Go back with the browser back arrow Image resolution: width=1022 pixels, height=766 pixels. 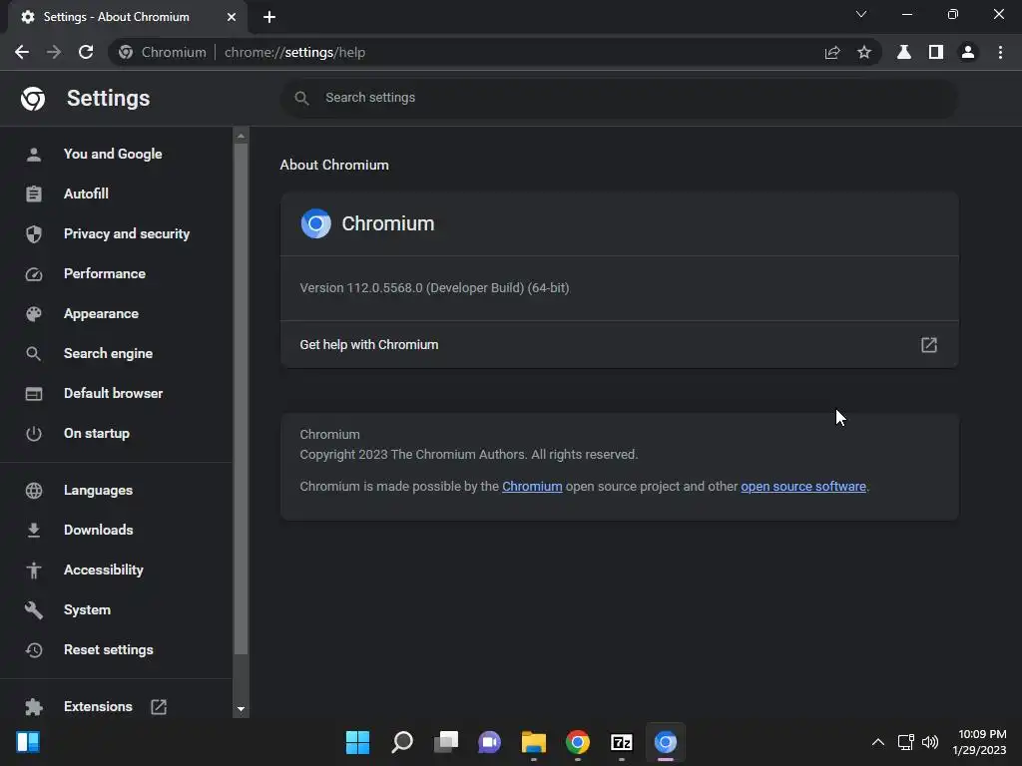(22, 52)
